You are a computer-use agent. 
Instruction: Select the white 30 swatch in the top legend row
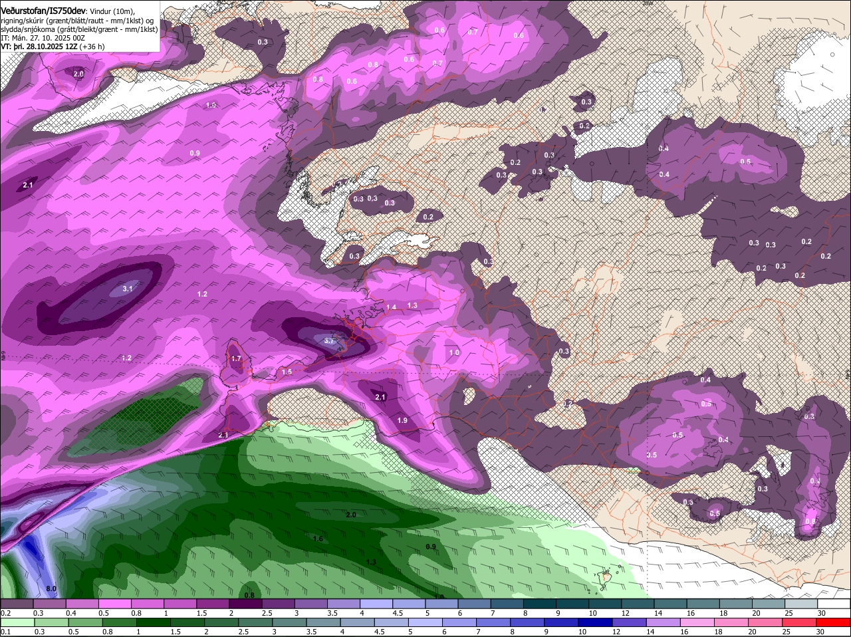tap(834, 604)
